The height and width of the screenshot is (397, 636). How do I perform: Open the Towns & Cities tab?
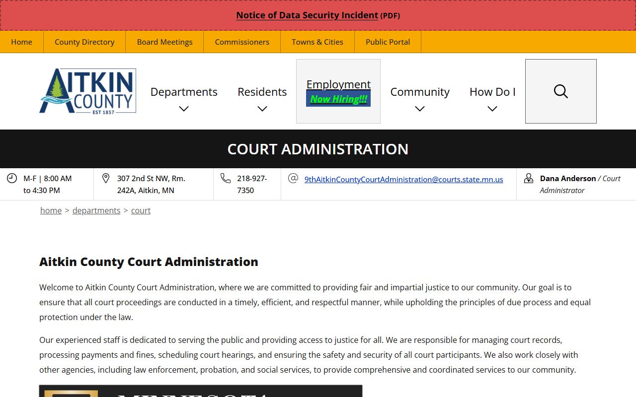[318, 42]
